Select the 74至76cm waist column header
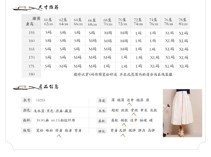Screen dimensions: 211x157 tap(154, 22)
